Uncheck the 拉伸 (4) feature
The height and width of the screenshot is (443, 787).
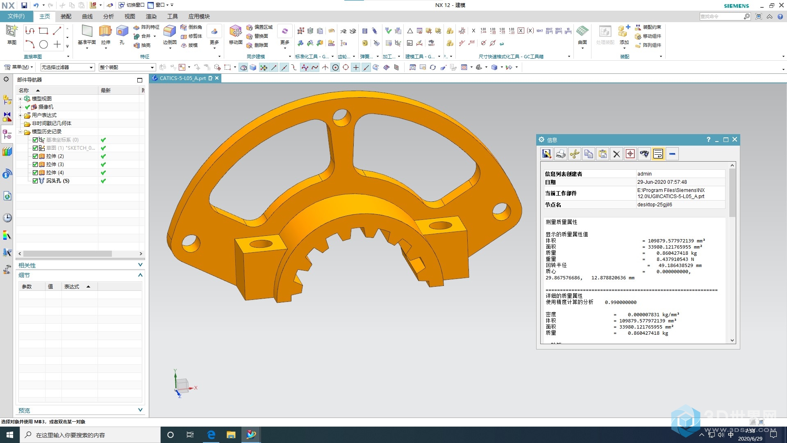click(x=35, y=173)
